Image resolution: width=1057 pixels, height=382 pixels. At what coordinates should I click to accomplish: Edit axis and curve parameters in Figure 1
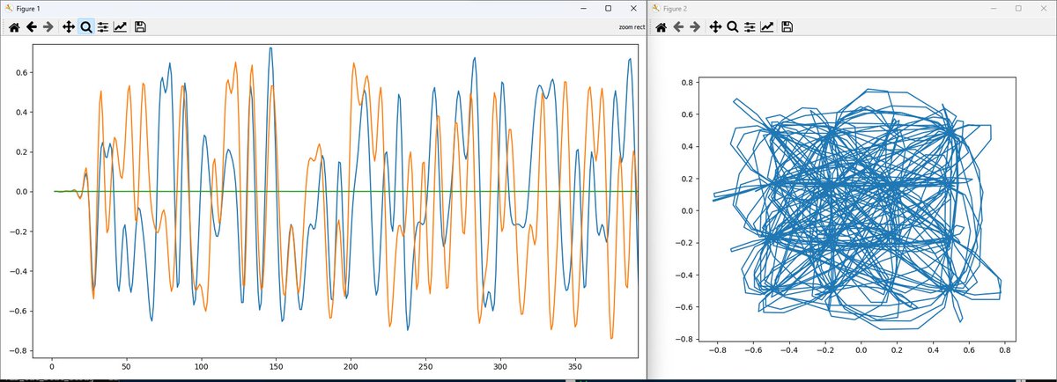pos(121,27)
